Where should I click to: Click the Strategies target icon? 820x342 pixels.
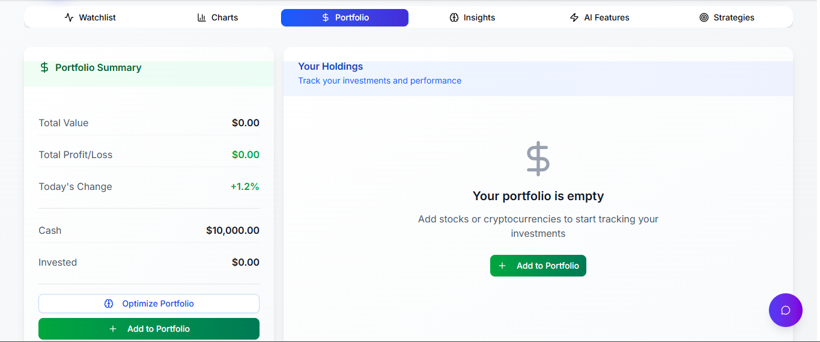(x=704, y=17)
